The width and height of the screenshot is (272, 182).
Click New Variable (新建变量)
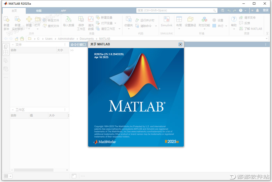pos(104,18)
